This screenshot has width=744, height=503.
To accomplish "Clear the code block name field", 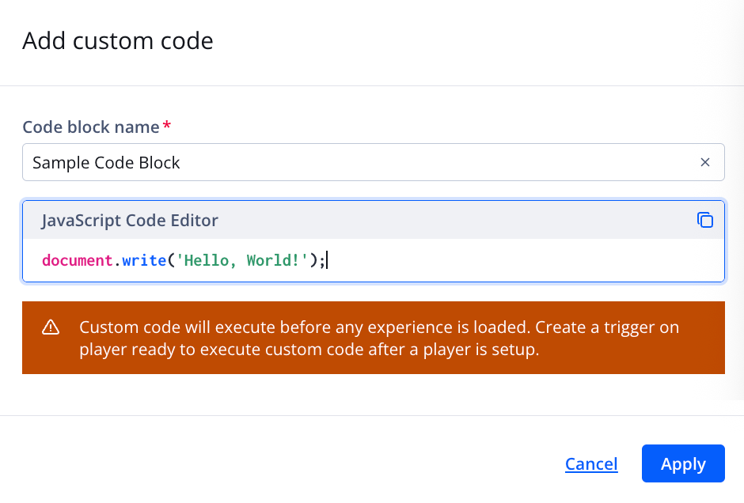I will coord(704,162).
